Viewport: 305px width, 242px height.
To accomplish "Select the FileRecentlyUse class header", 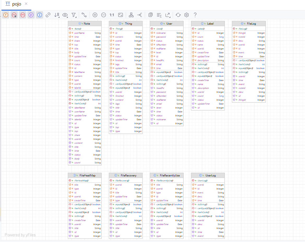I will (166, 175).
